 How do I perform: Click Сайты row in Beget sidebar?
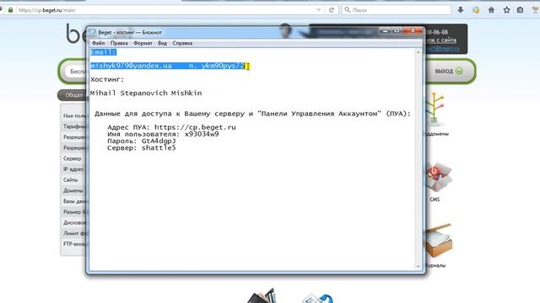73,180
